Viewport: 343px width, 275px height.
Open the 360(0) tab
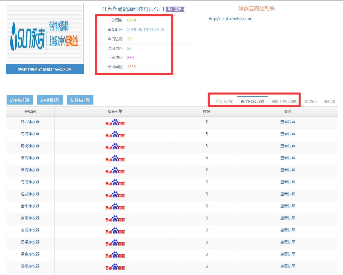(329, 101)
